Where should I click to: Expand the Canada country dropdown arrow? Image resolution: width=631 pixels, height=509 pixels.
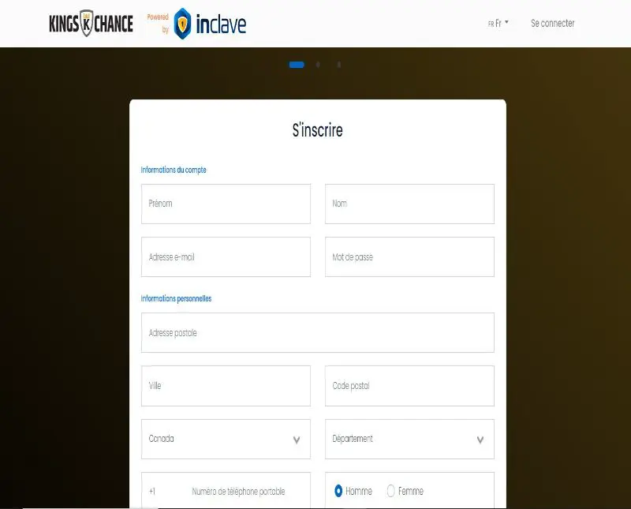297,440
